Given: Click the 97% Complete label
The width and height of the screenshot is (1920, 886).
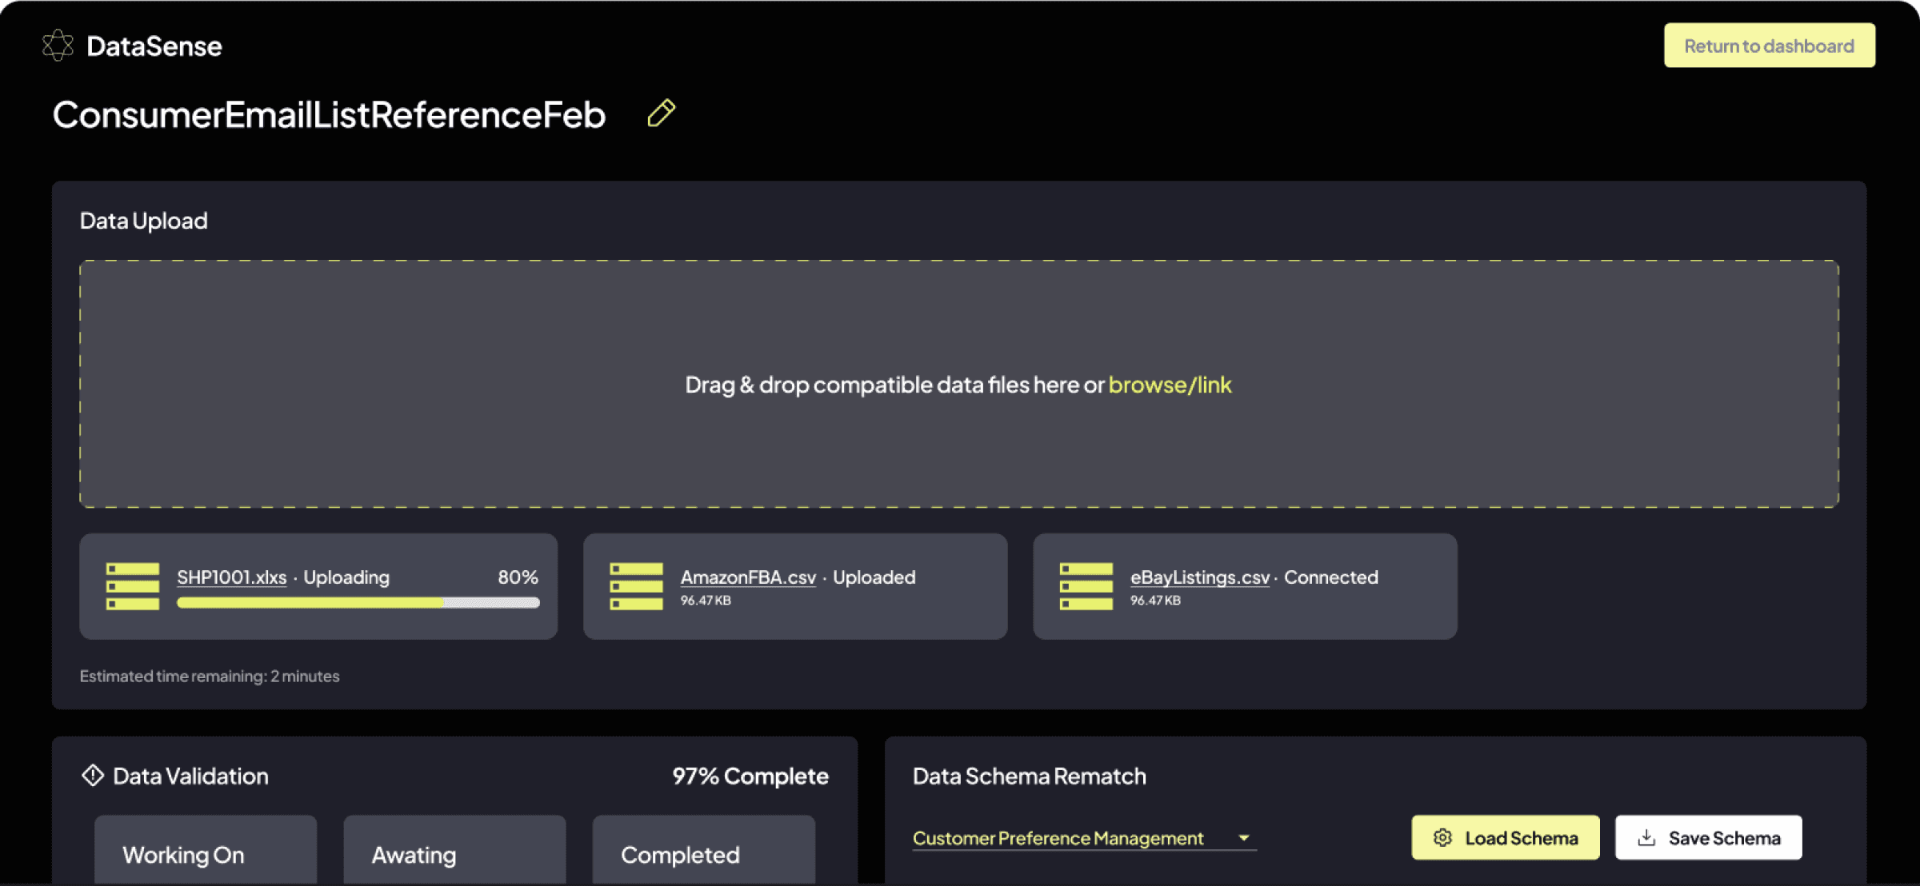Looking at the screenshot, I should pyautogui.click(x=750, y=776).
